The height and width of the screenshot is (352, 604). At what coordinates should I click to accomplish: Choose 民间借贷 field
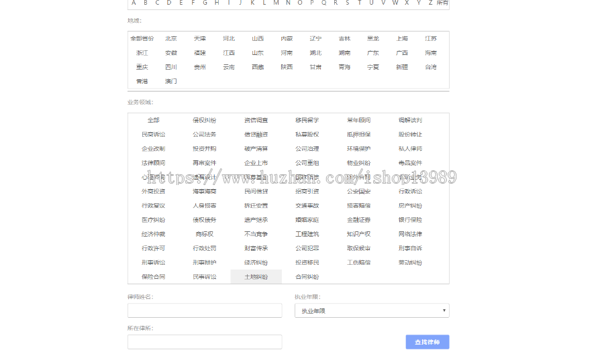pyautogui.click(x=256, y=191)
